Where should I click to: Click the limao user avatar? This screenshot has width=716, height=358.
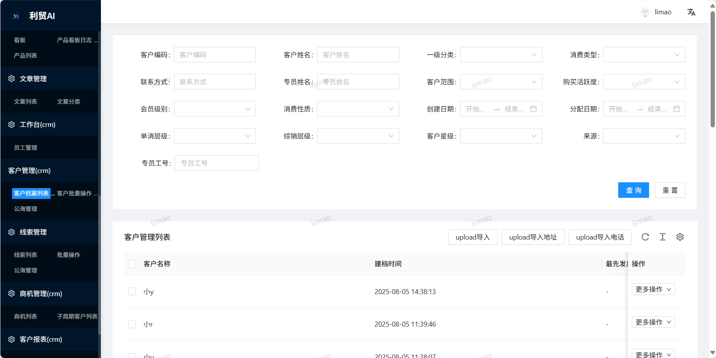[x=645, y=12]
